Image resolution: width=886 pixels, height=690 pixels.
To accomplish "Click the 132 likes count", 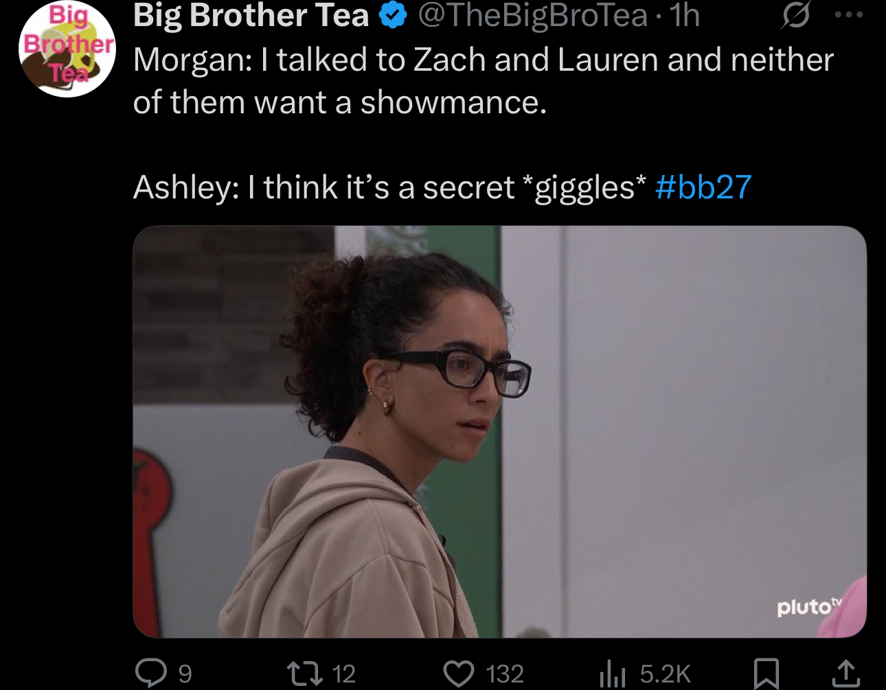I will click(x=505, y=674).
